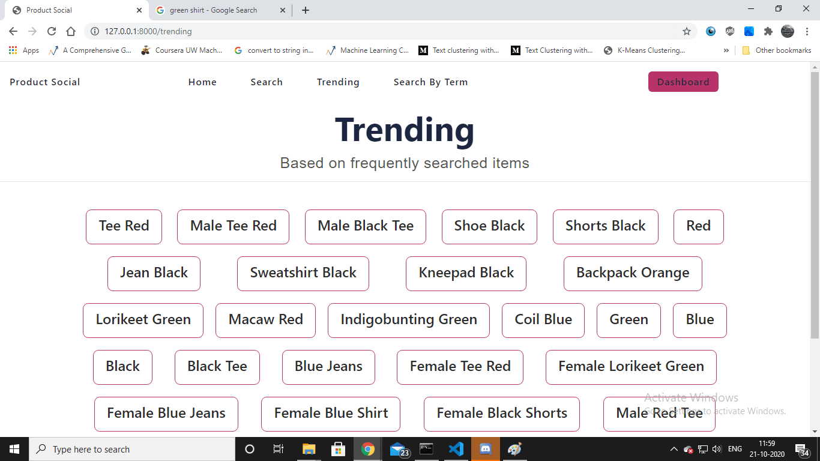820x461 pixels.
Task: Open a new tab with the plus icon
Action: tap(306, 10)
